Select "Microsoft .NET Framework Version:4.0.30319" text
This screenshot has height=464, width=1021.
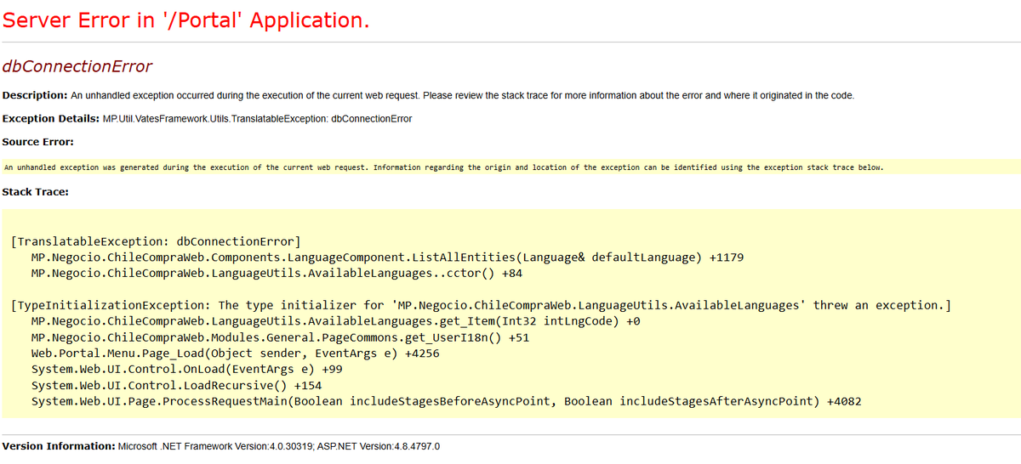point(215,446)
